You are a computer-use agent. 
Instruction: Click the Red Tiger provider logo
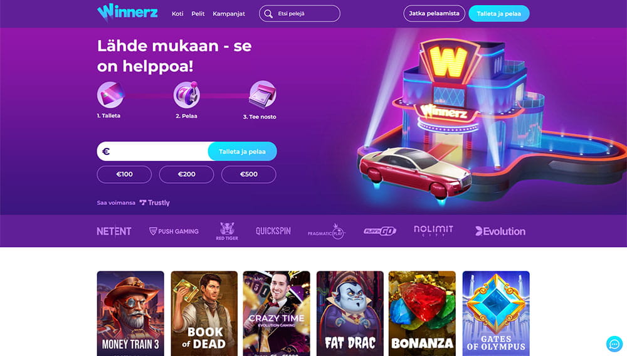pos(227,231)
